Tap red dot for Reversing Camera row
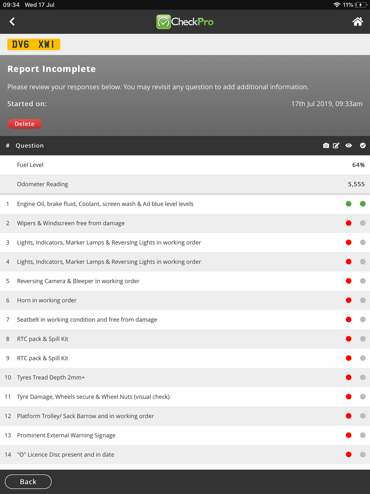This screenshot has width=370, height=494. point(349,281)
